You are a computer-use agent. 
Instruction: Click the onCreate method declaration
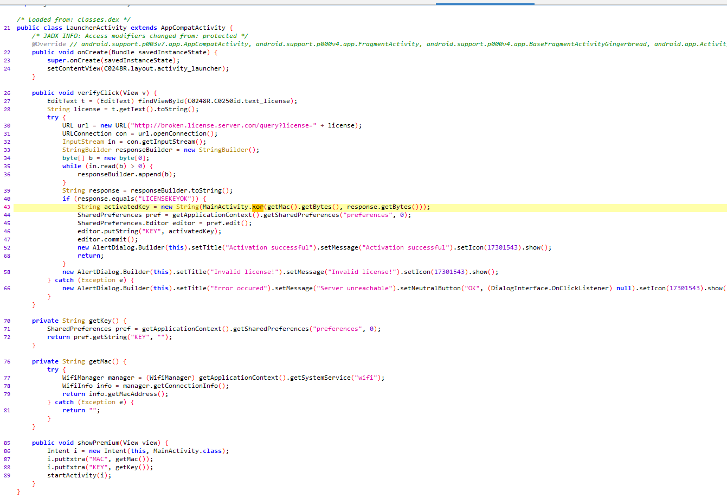93,52
